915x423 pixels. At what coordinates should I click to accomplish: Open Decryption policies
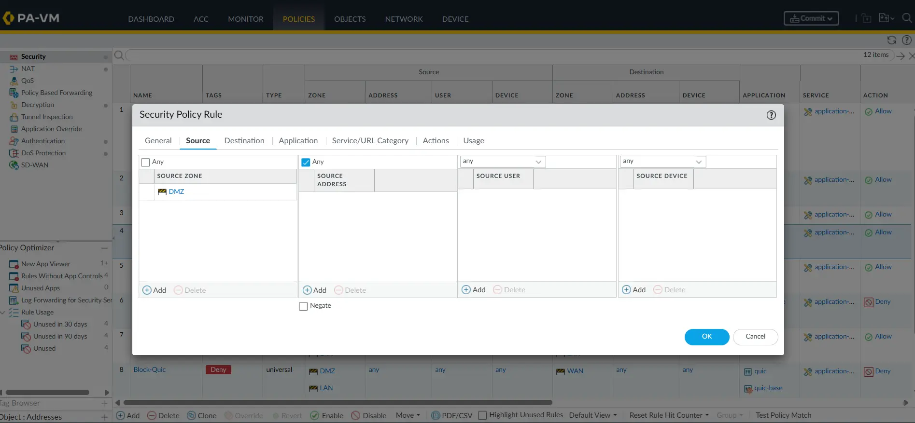pos(38,105)
